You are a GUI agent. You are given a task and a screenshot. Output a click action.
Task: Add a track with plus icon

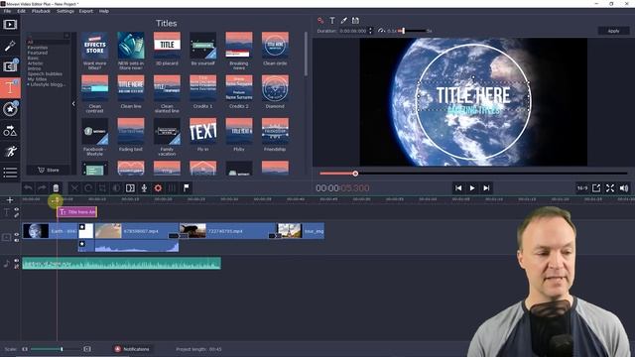coord(10,200)
